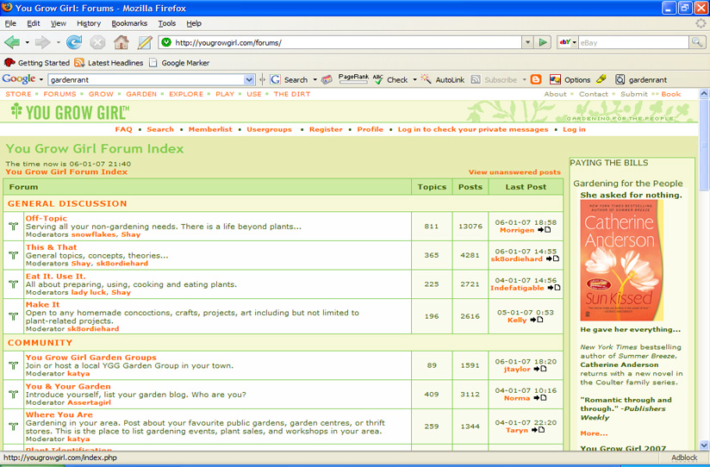Open moderator snowflakes profile

(94, 234)
